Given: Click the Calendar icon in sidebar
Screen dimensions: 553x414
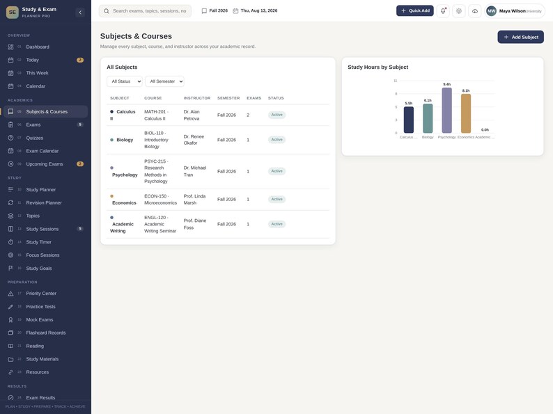Looking at the screenshot, I should click(x=10, y=86).
